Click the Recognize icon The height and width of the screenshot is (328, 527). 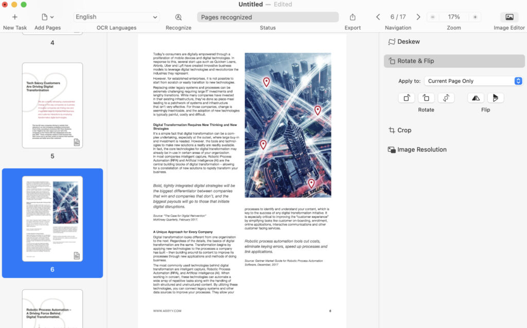point(179,17)
